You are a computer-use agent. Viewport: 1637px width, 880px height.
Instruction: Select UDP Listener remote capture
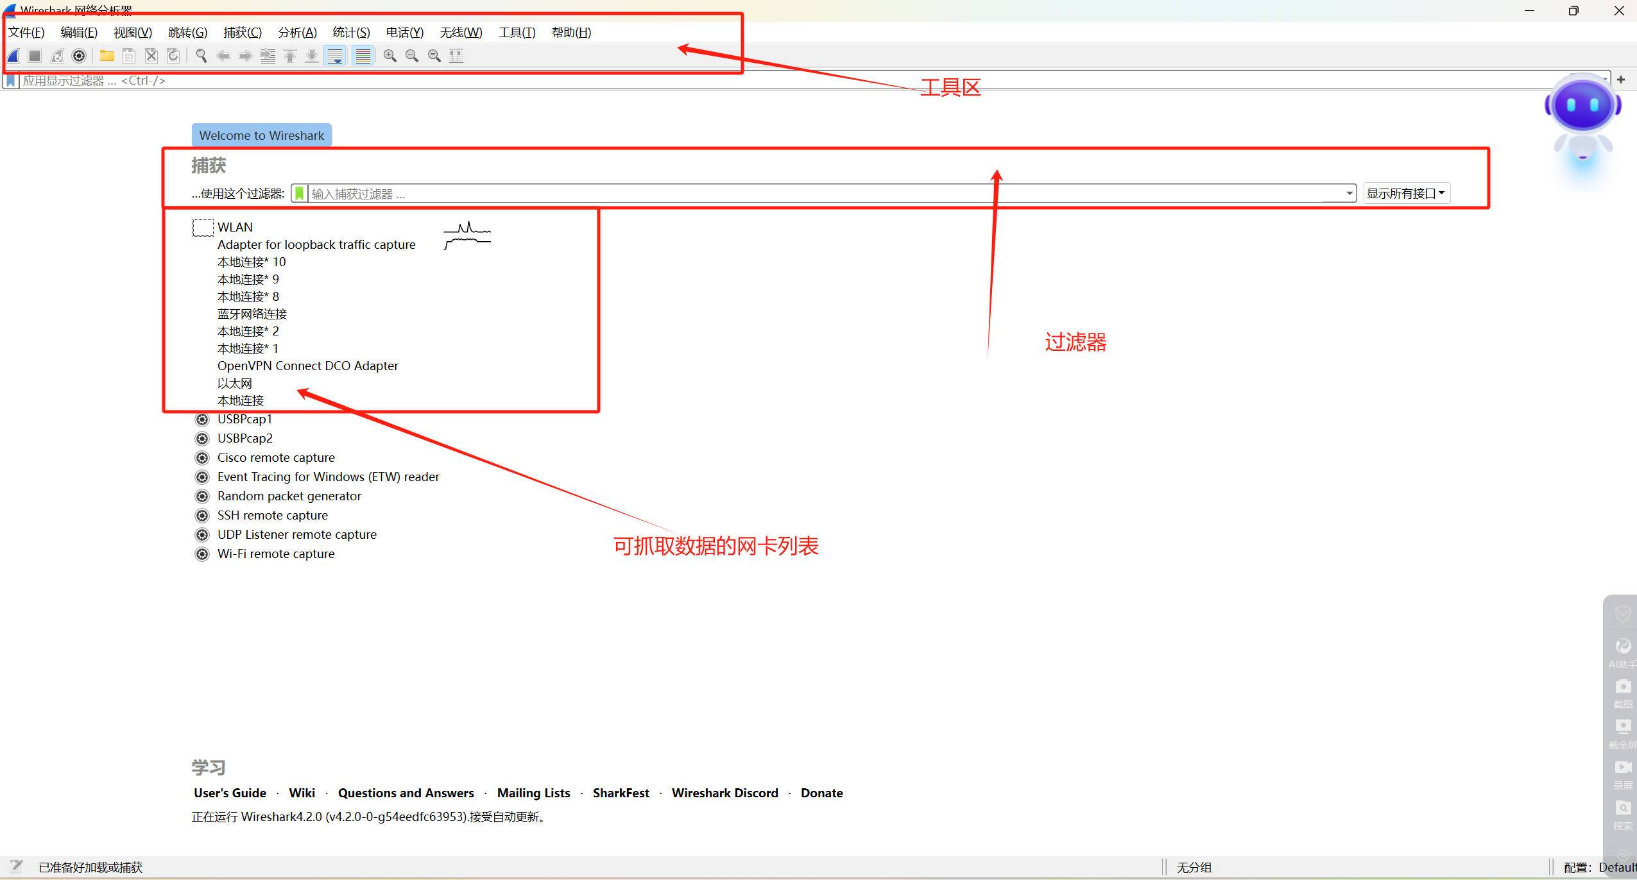pyautogui.click(x=297, y=534)
